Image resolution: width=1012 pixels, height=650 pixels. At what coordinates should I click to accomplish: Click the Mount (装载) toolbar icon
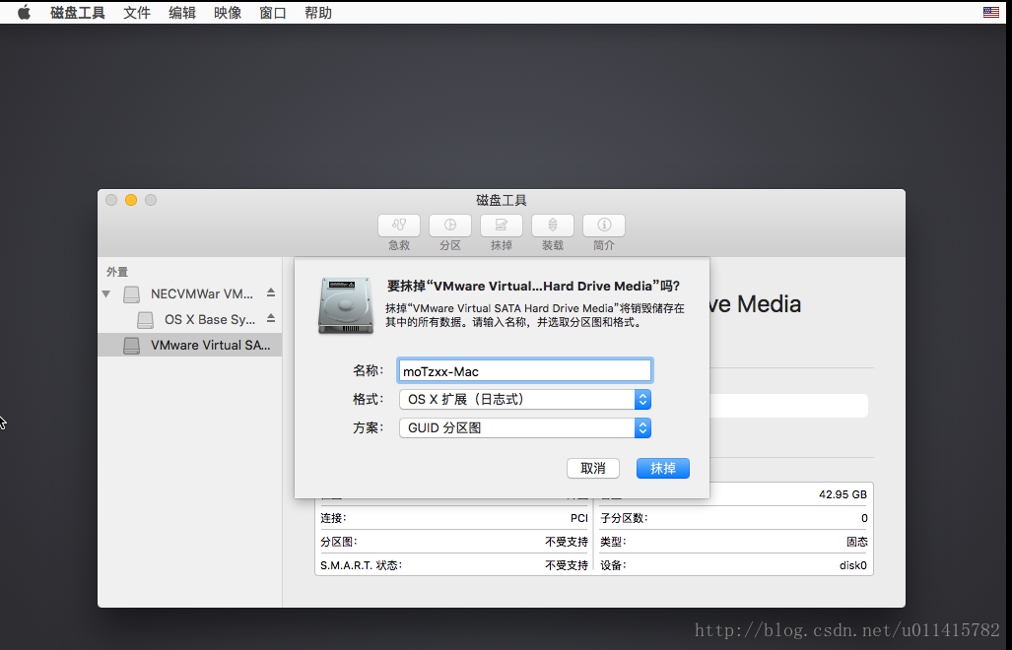pos(552,226)
